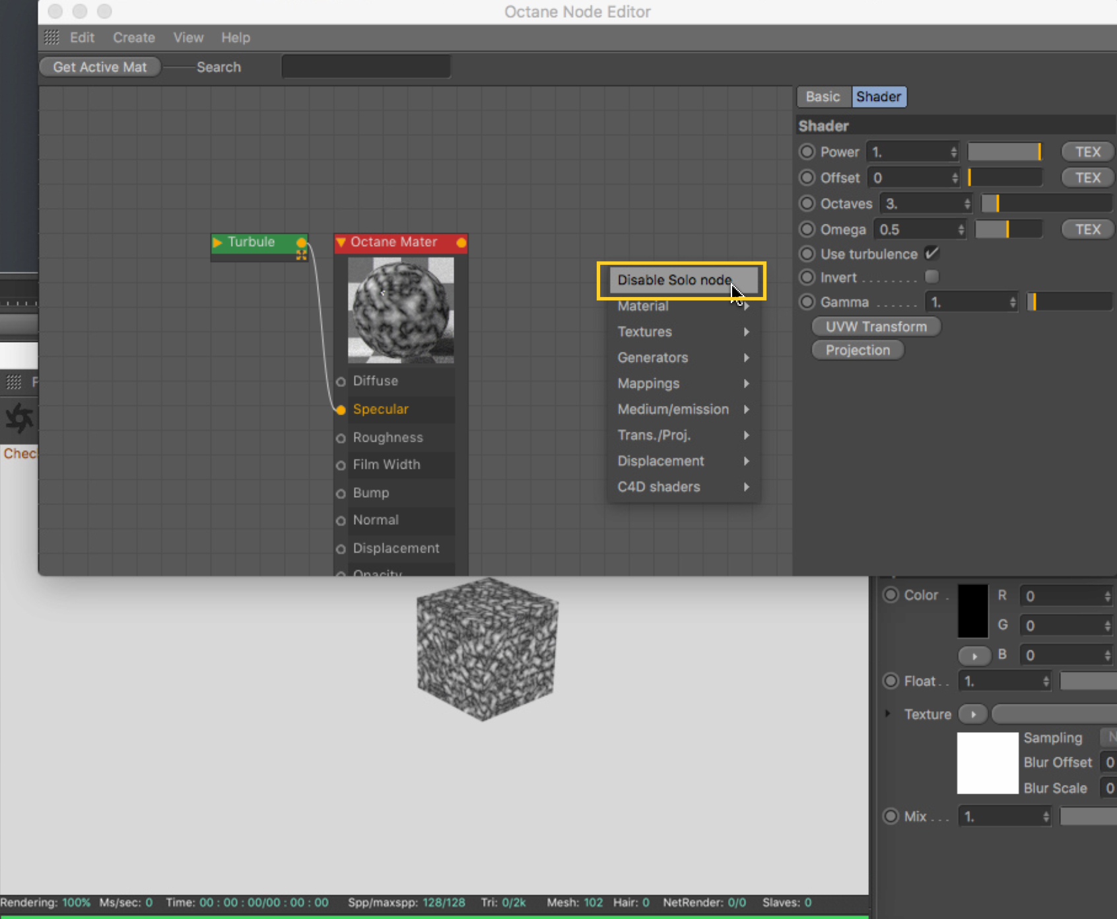Click the grip icon left of Edit menu
Screen dimensions: 1117x919
(x=51, y=38)
